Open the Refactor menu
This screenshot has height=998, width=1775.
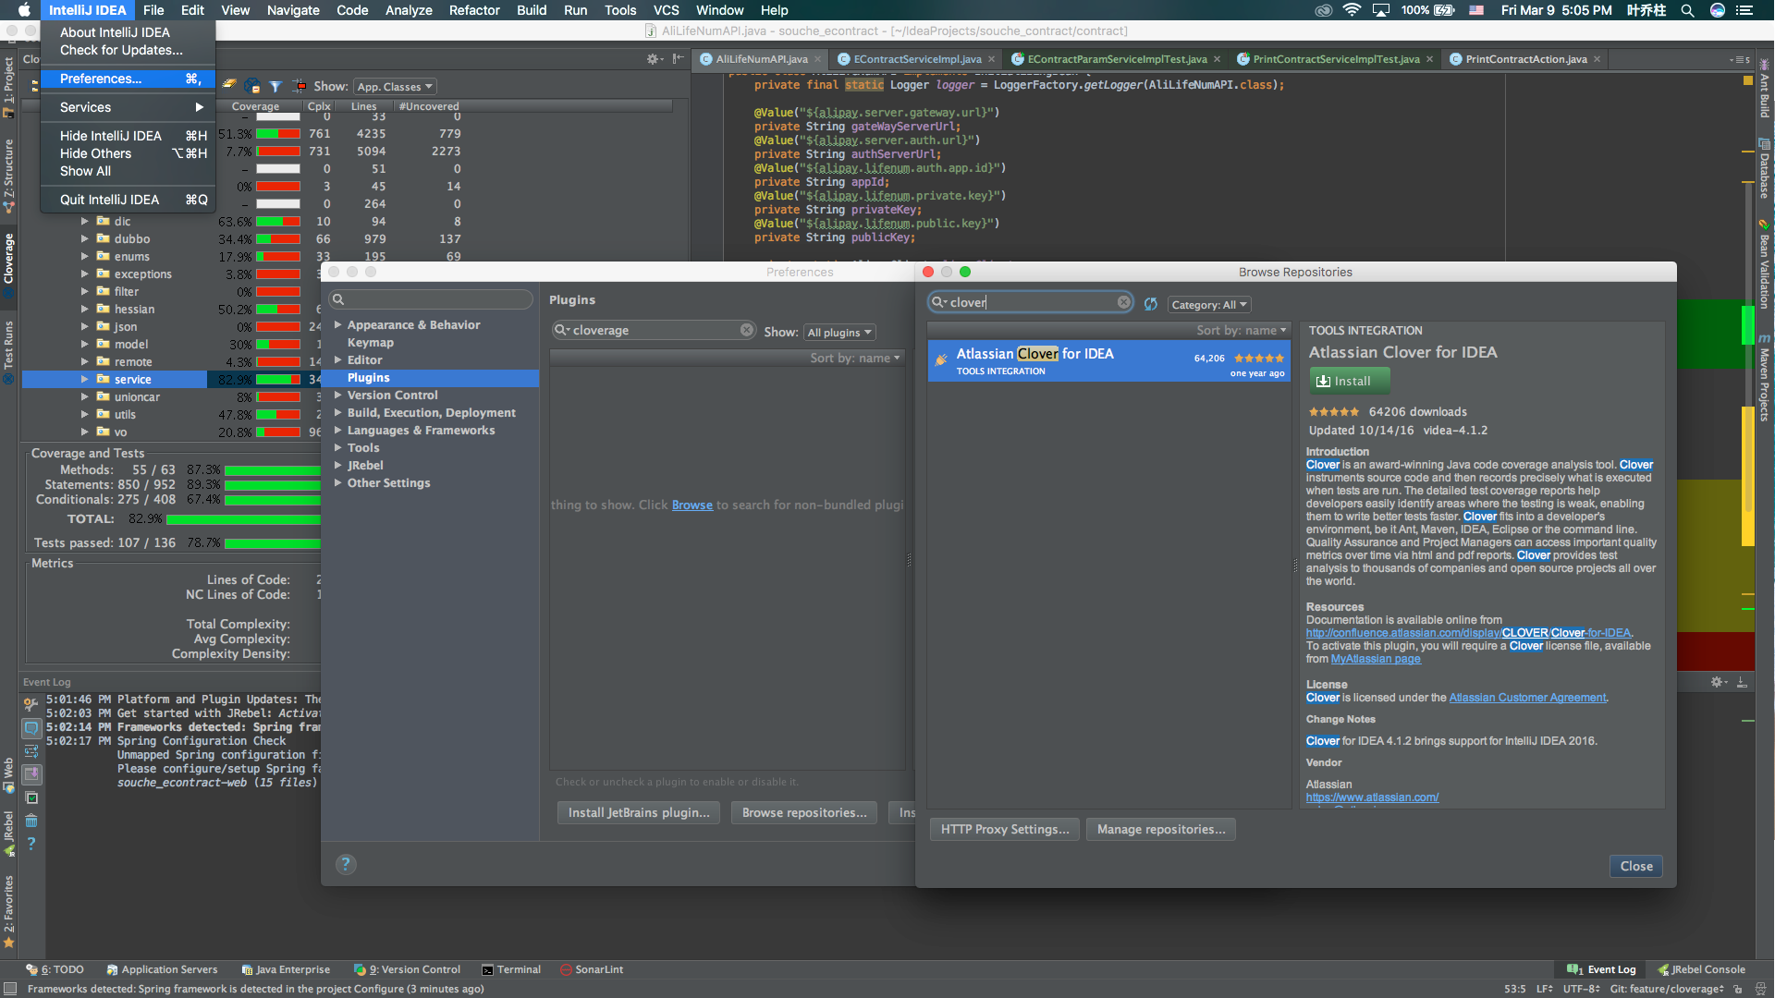coord(474,10)
